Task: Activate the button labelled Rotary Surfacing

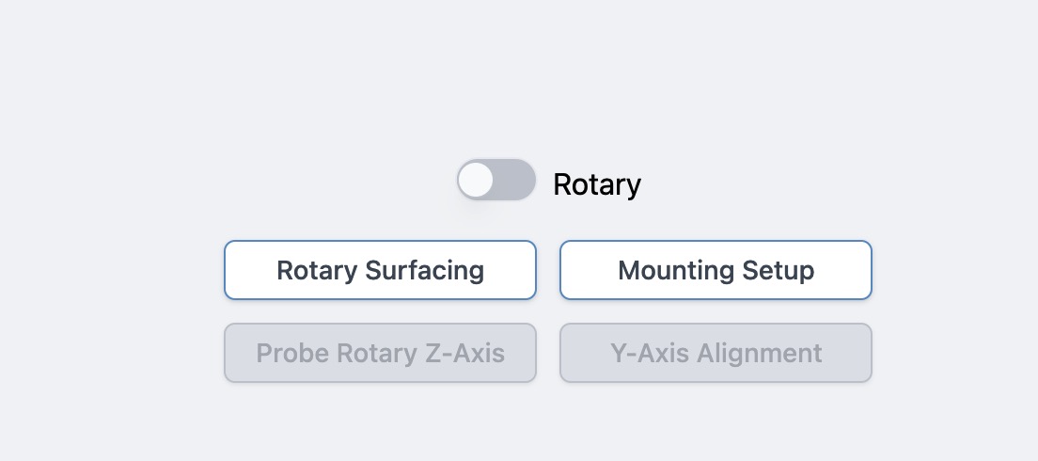Action: pyautogui.click(x=380, y=271)
